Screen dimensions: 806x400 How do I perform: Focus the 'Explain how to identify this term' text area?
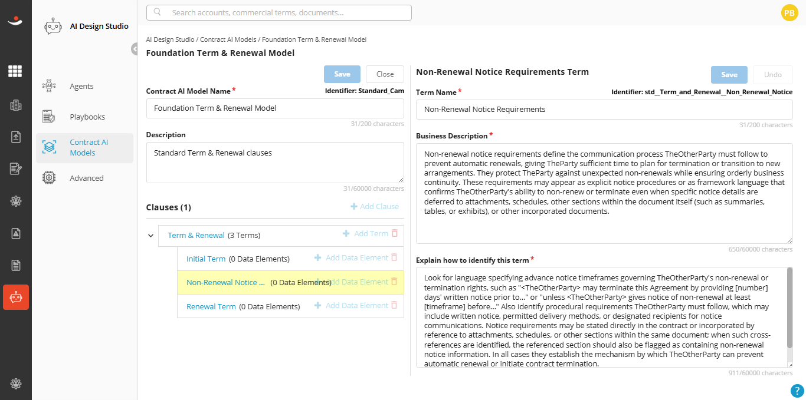604,318
